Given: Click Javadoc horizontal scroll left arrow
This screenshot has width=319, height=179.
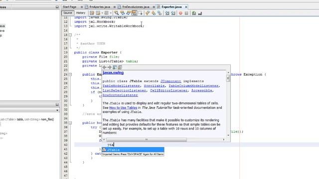Looking at the screenshot, I should coord(104,140).
